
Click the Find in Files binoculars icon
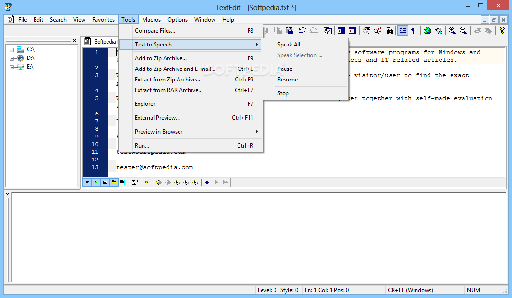(389, 30)
